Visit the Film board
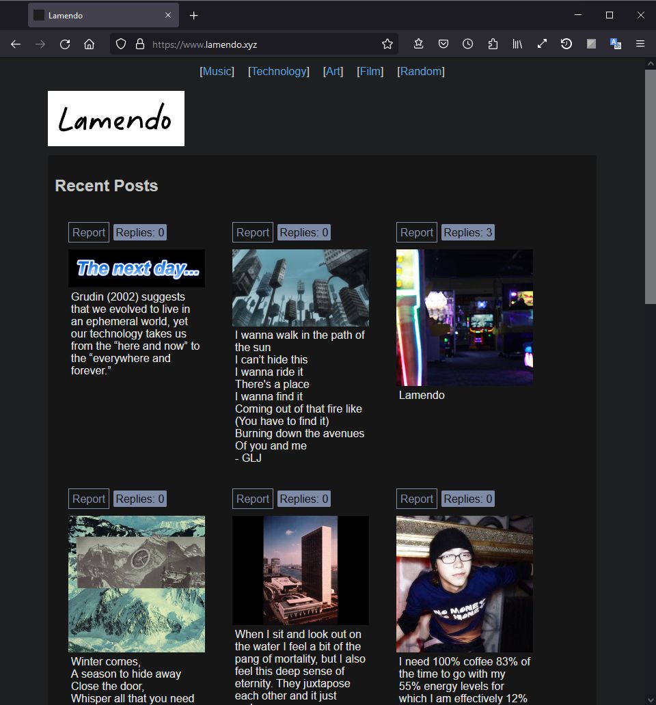This screenshot has height=705, width=656. pyautogui.click(x=370, y=72)
